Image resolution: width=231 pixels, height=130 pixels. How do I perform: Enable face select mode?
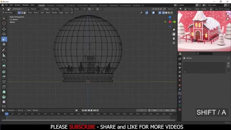[x=25, y=13]
